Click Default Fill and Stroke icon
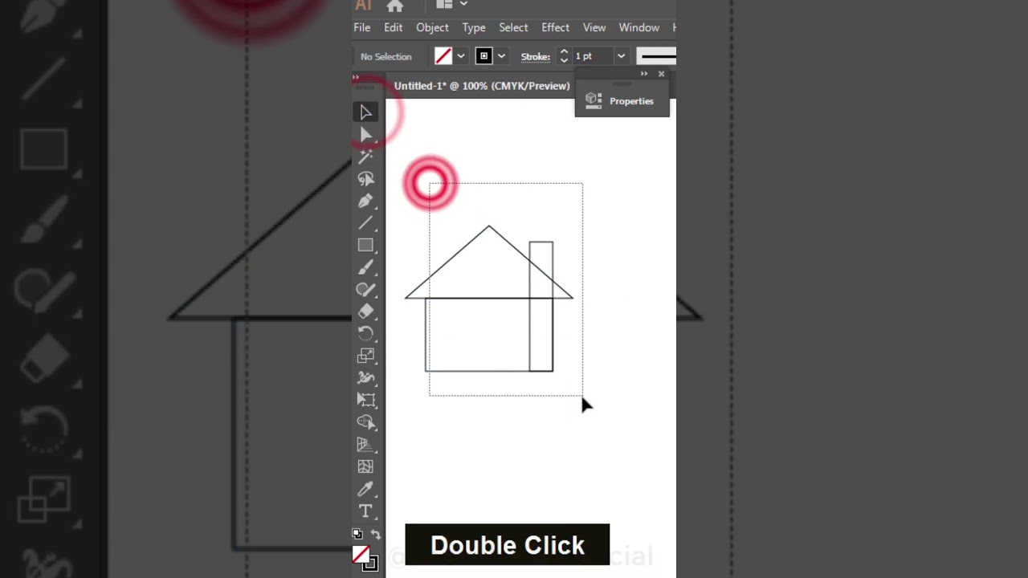This screenshot has height=578, width=1028. coord(357,534)
